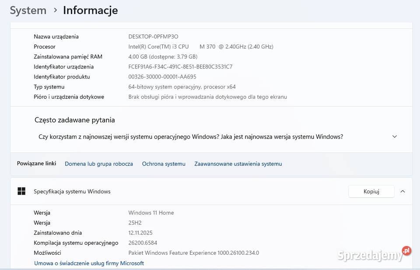This screenshot has width=420, height=270.
Task: Click the 4,00 GB RAM value
Action: [x=163, y=57]
